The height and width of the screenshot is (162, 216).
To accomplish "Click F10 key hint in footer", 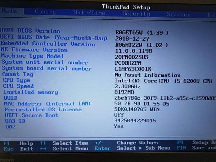I will tap(181, 148).
